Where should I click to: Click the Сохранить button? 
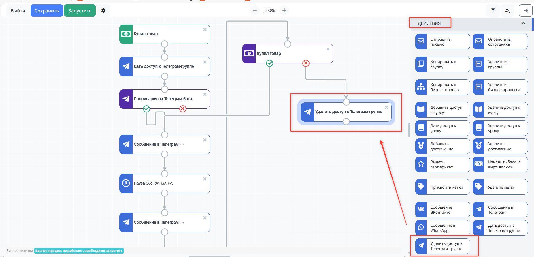(47, 11)
